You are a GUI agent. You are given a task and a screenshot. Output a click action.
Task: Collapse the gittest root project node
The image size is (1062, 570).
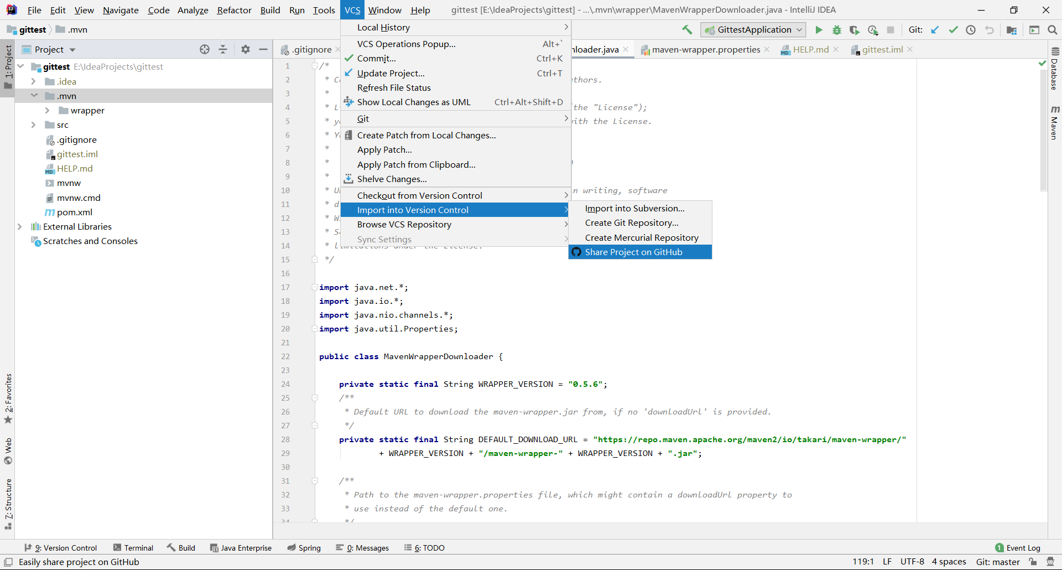(x=20, y=66)
